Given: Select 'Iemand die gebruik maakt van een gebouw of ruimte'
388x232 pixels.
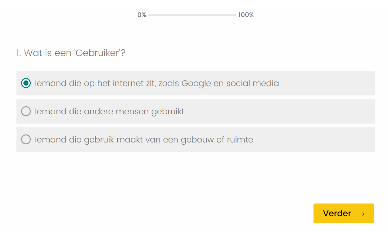Looking at the screenshot, I should point(26,139).
